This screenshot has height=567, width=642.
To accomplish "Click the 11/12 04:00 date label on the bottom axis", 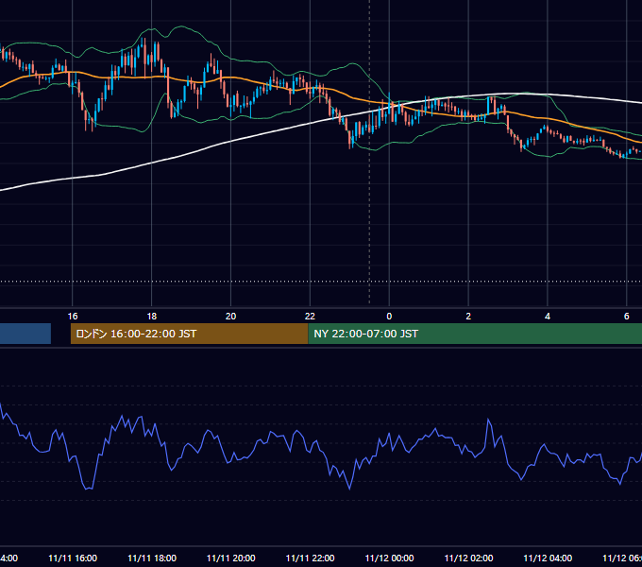I will point(548,558).
